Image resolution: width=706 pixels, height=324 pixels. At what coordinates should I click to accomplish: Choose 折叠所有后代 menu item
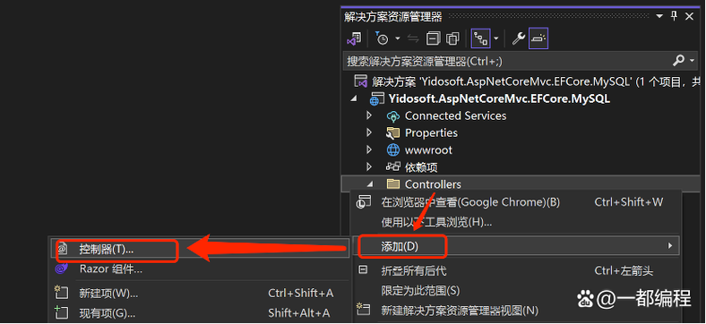pos(516,271)
